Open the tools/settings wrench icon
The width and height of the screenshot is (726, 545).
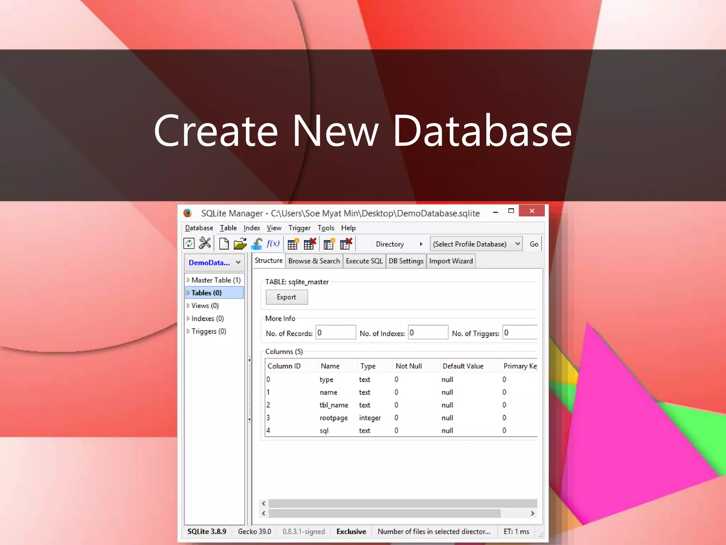205,243
